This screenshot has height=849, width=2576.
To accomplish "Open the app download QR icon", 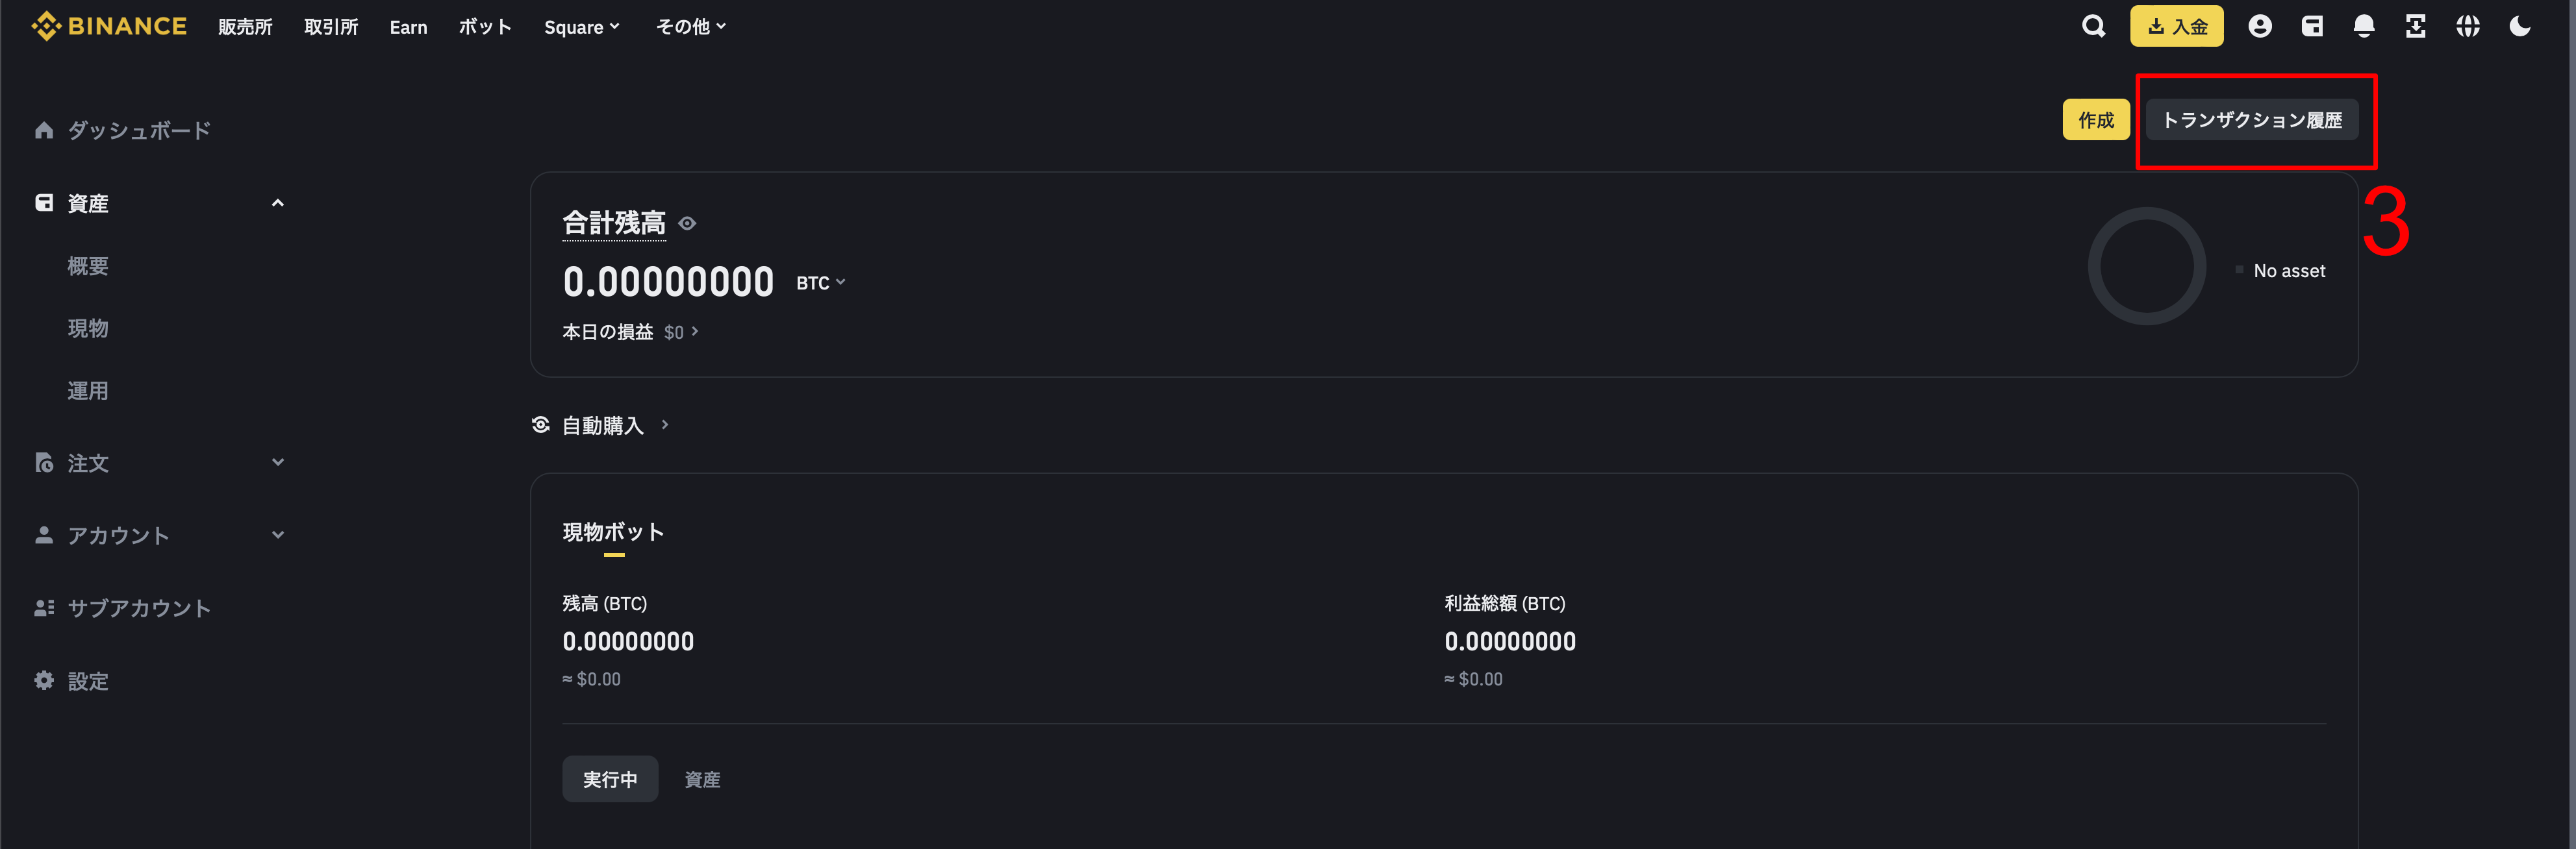I will 2416,27.
